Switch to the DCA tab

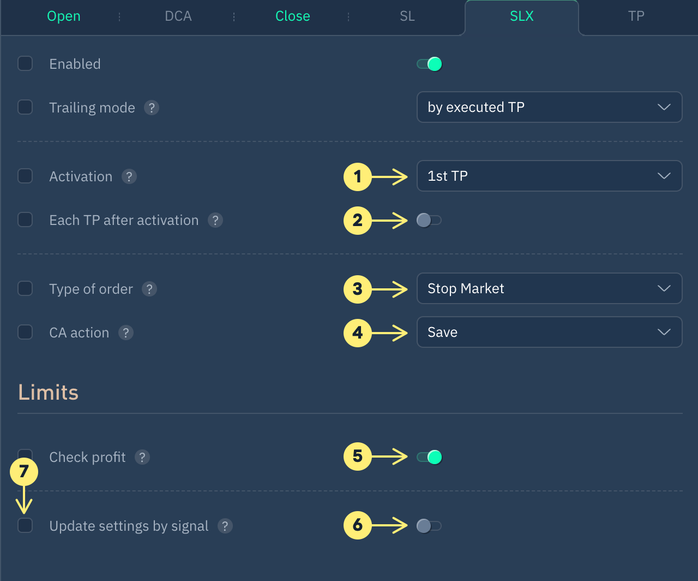(x=178, y=16)
